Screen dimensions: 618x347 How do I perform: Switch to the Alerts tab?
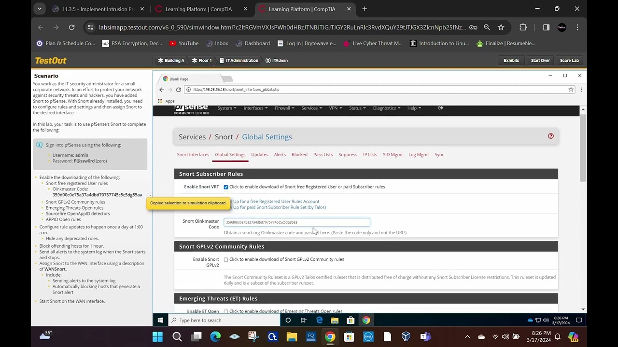[280, 155]
